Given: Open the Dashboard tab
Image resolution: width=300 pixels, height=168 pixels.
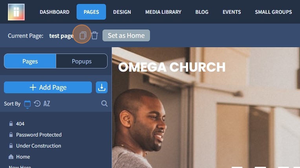Looking at the screenshot, I should tap(55, 12).
